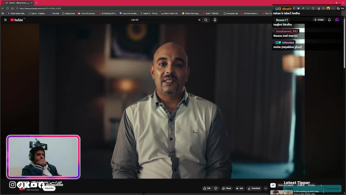Click the browser home icon
The height and width of the screenshot is (195, 346).
tap(12, 8)
